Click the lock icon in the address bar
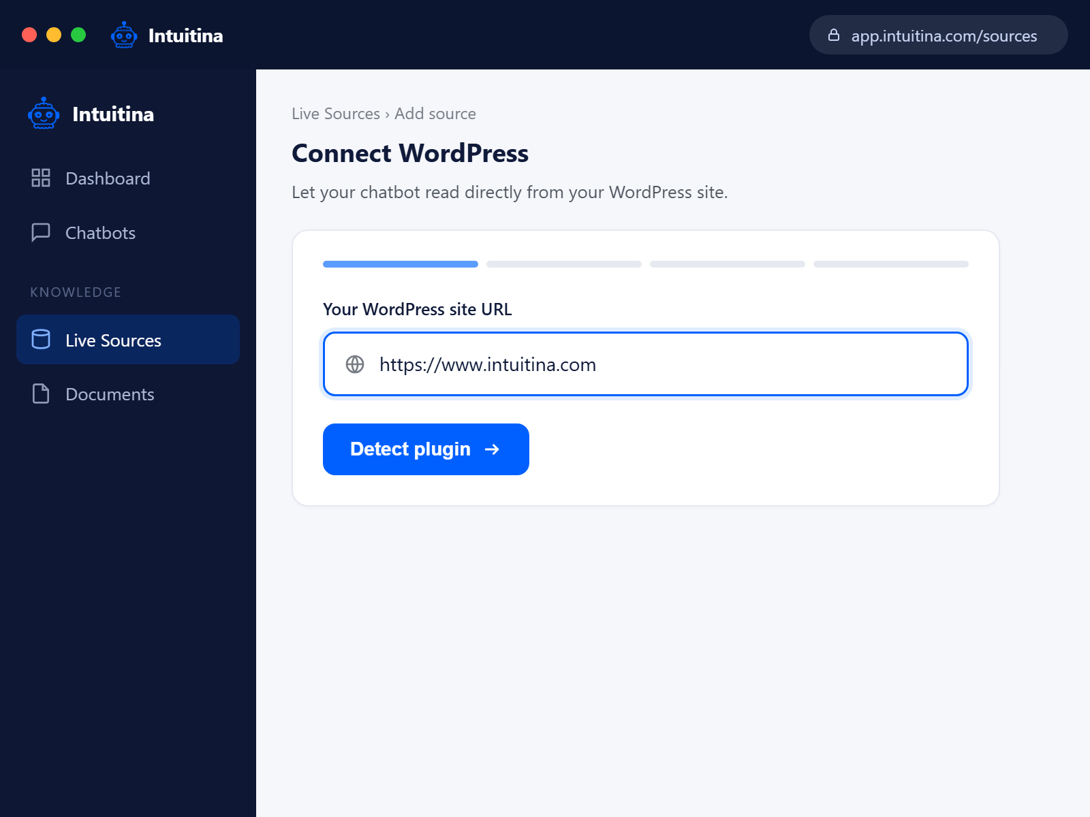Viewport: 1090px width, 817px height. click(834, 35)
